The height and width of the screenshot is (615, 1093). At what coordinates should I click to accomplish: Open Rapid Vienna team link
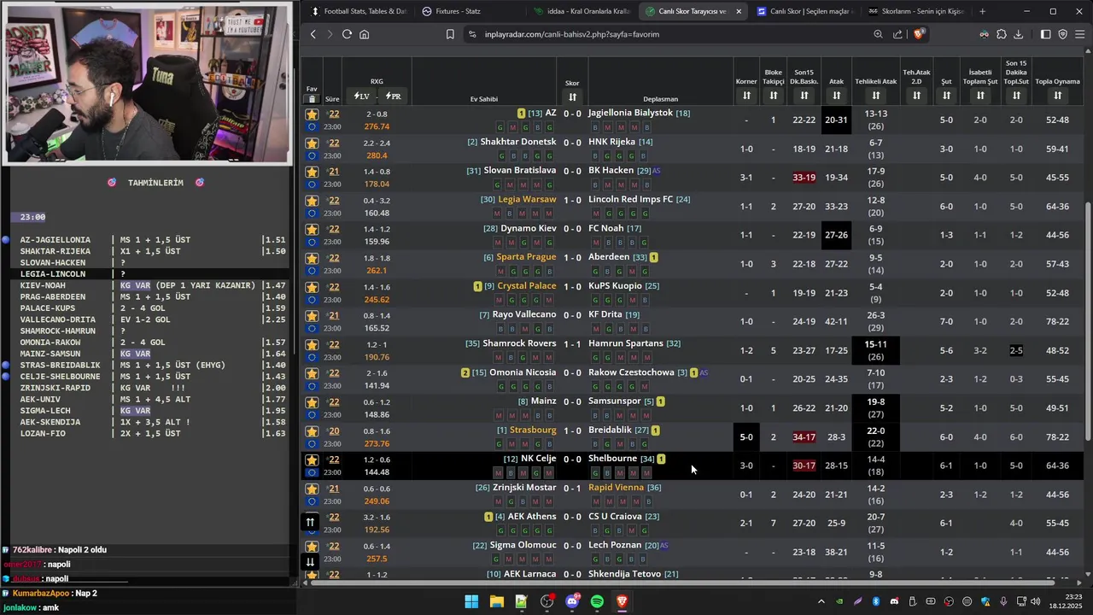(616, 488)
